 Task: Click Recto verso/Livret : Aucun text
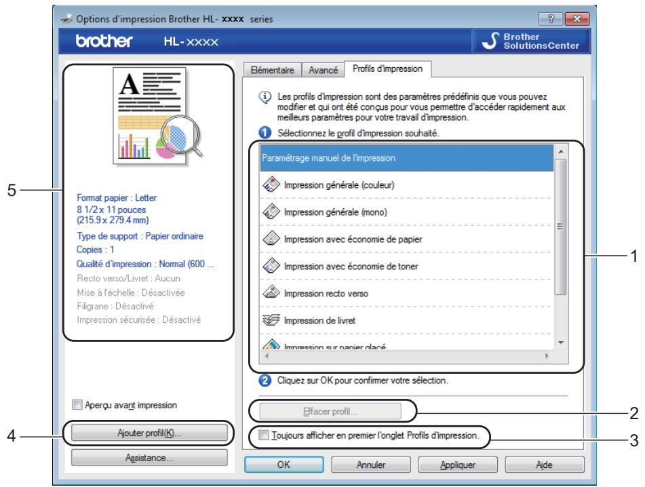128,279
